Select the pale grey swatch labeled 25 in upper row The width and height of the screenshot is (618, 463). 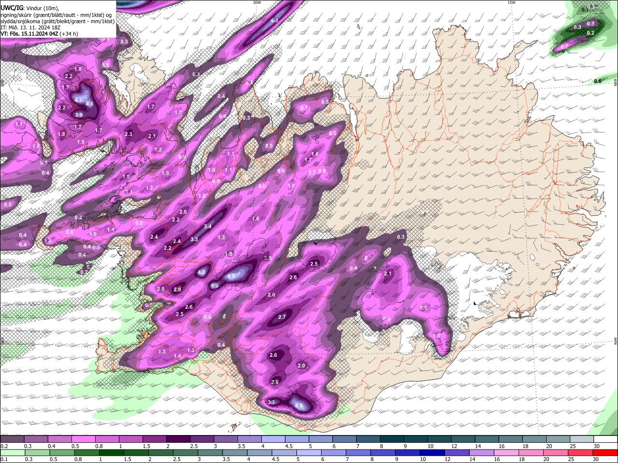(x=581, y=439)
